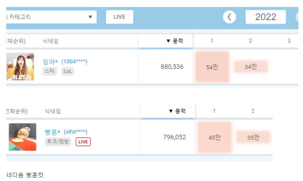Select the 토크/캠방 tag

point(58,142)
